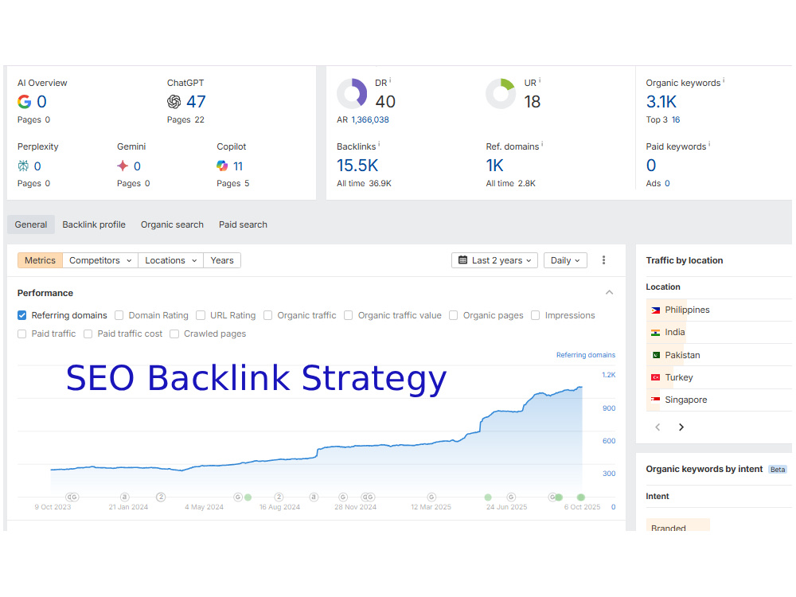Tick the Impressions checkbox

coord(535,315)
